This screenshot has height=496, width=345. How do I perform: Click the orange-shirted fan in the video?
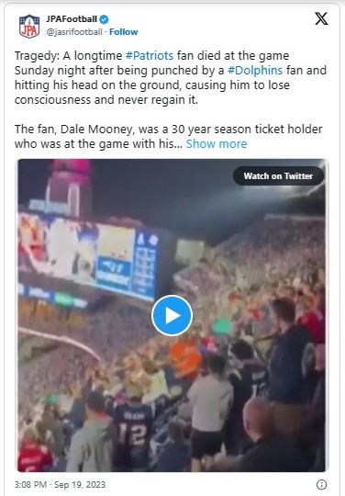tap(184, 360)
